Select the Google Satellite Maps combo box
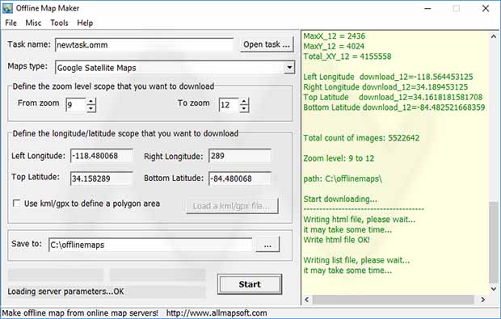 pyautogui.click(x=175, y=67)
